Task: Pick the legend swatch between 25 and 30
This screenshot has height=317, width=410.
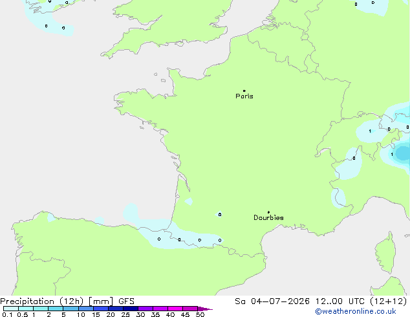Action: coord(131,309)
